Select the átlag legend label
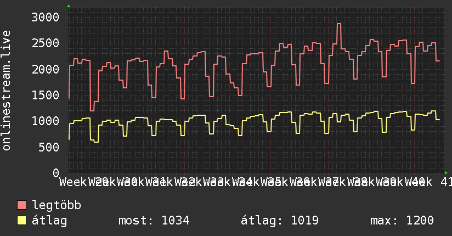452x236 pixels. [49, 221]
